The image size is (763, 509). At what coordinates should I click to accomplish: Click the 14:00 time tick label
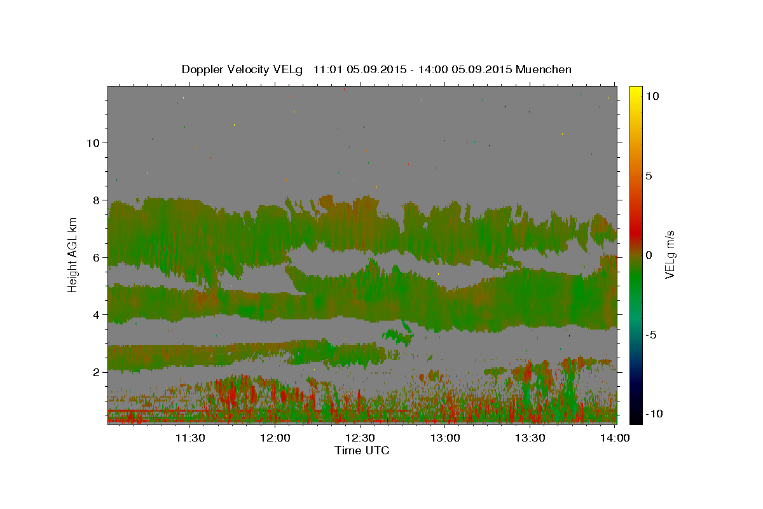pos(615,438)
